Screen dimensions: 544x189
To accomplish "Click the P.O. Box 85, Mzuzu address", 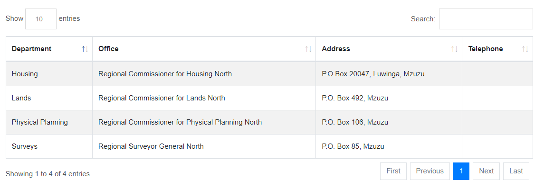I will pos(353,146).
